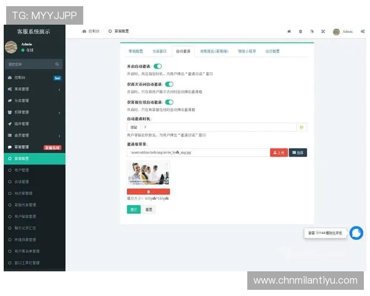Screen dimensions: 370x296
Task: Click the hot badge next to 控制台
Action: pos(57,78)
